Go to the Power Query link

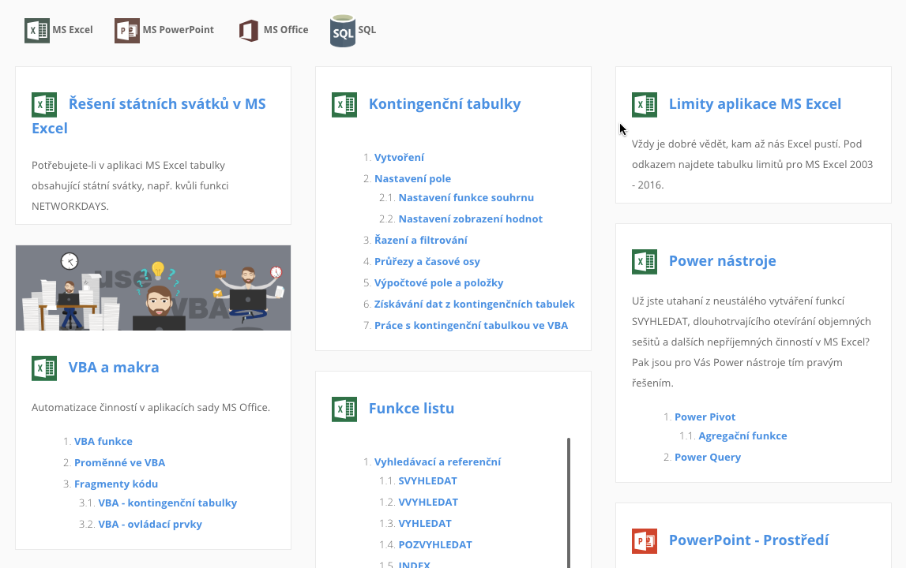[x=707, y=457]
